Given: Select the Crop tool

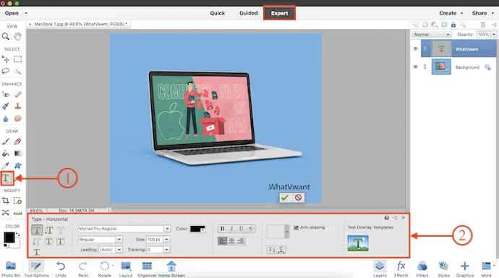Looking at the screenshot, I should 5,201.
